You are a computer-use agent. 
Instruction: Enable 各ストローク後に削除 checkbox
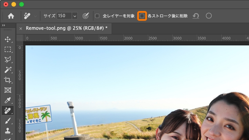pyautogui.click(x=142, y=16)
